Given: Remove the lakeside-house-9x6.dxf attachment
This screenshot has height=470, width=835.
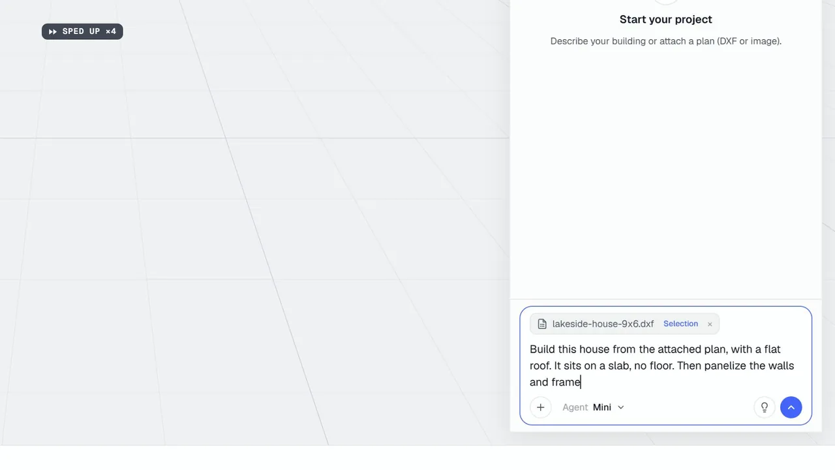Looking at the screenshot, I should tap(710, 324).
